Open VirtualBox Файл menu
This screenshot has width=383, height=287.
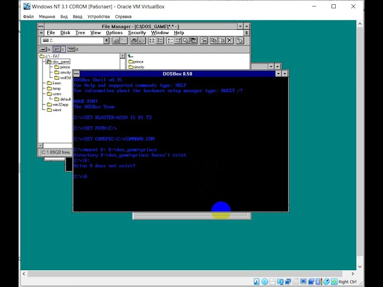coord(28,17)
